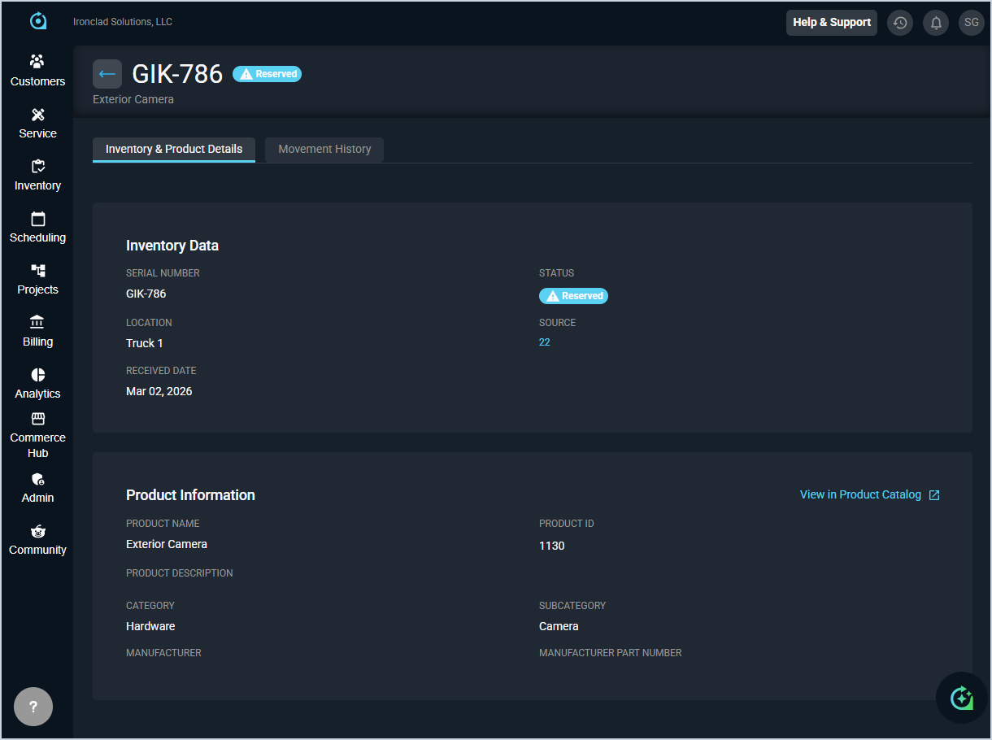Go to Inventory in the sidebar
992x740 pixels.
click(x=37, y=175)
